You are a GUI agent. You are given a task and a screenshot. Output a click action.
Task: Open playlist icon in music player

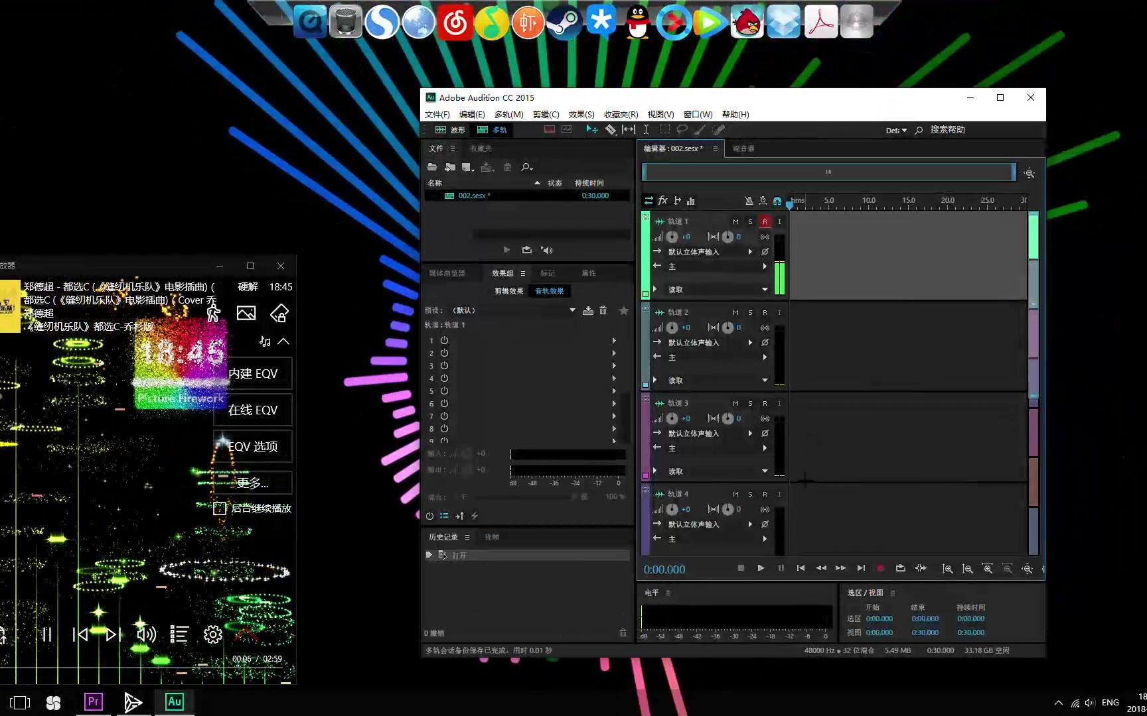179,634
